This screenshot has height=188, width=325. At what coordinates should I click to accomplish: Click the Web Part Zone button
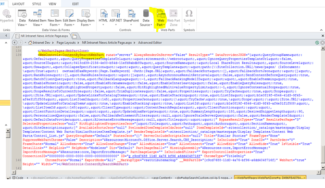point(173,18)
